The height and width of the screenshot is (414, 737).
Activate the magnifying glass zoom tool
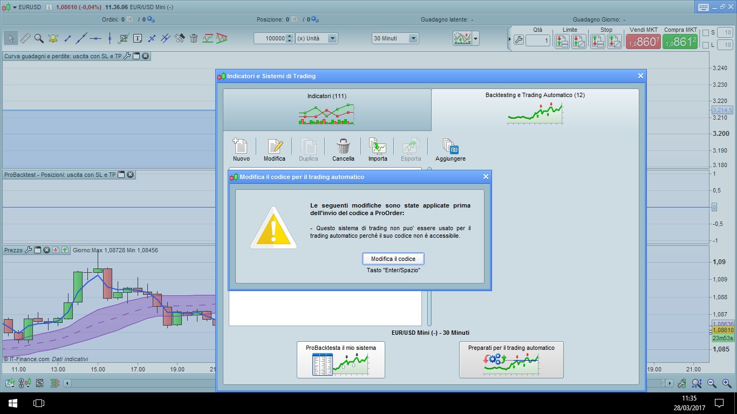(39, 38)
